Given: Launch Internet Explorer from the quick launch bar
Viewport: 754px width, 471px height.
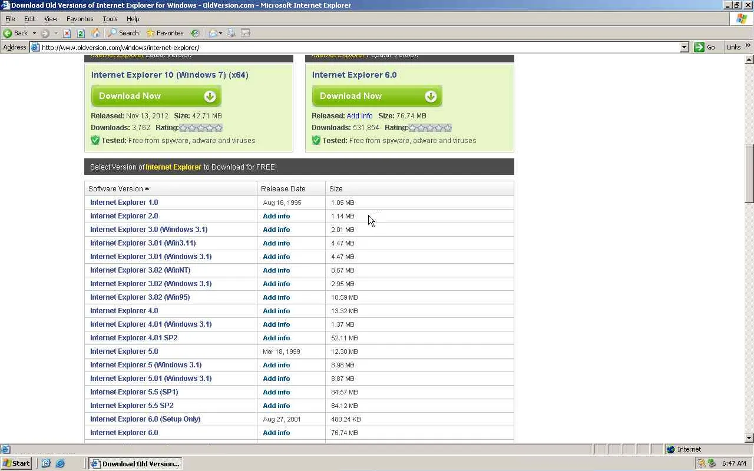Looking at the screenshot, I should [x=60, y=463].
